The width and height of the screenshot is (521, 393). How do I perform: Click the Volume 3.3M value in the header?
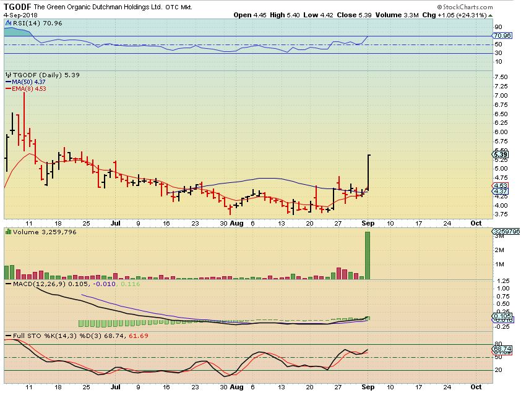pyautogui.click(x=397, y=15)
